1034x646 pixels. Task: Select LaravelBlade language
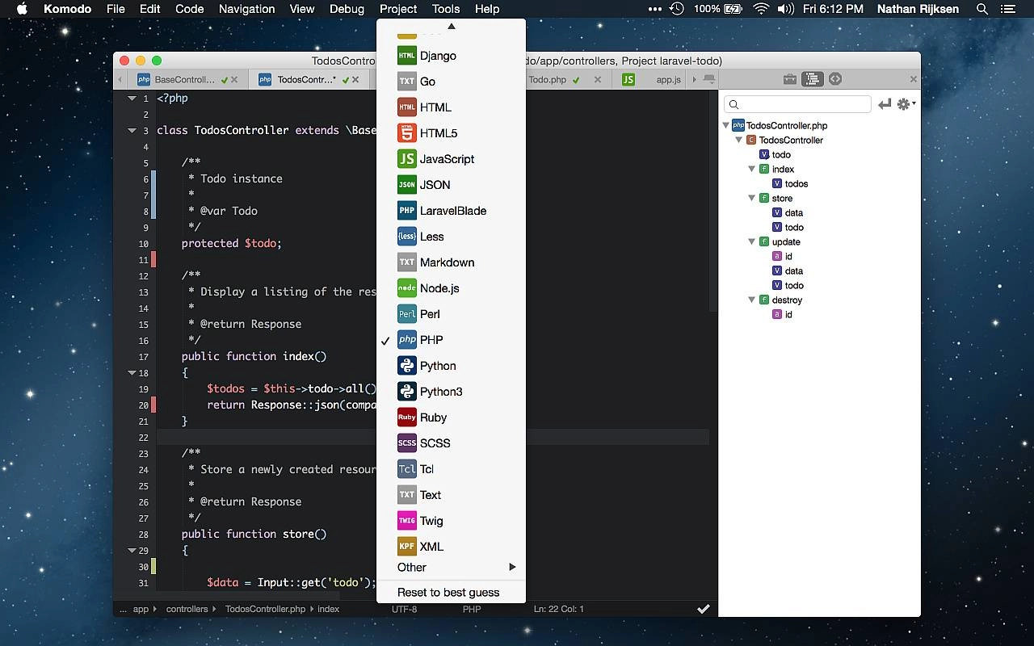[x=451, y=211]
